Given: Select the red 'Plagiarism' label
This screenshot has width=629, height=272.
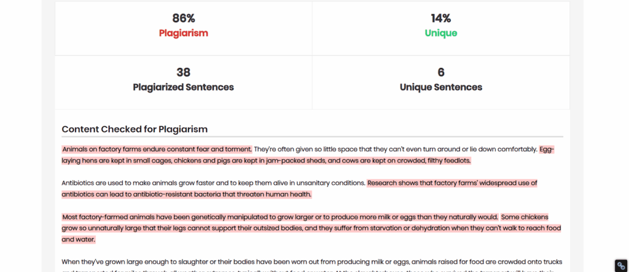Looking at the screenshot, I should (x=183, y=33).
